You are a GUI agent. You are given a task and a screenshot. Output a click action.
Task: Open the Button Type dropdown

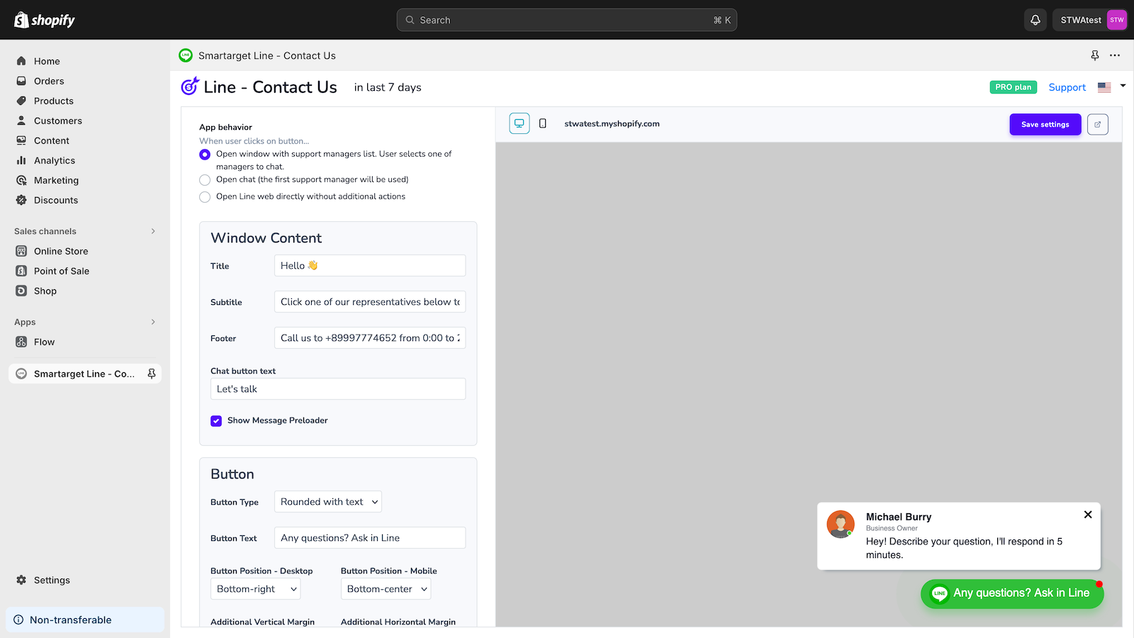click(x=327, y=502)
